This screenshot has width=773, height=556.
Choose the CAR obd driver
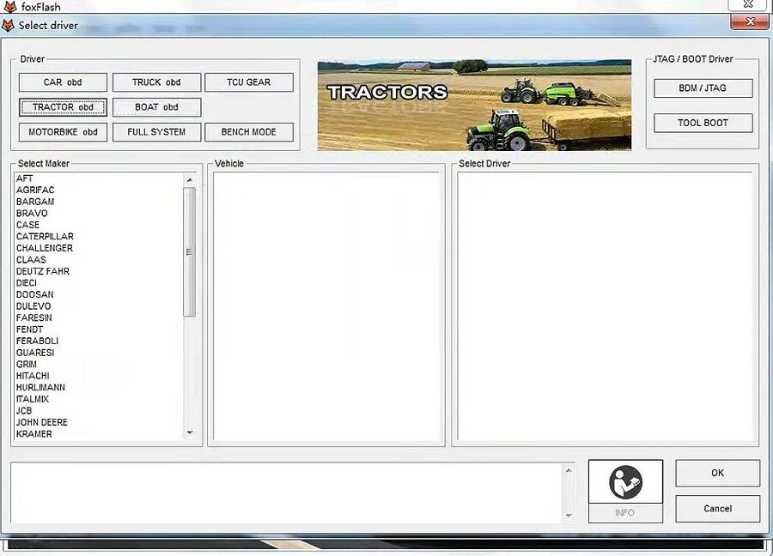63,82
